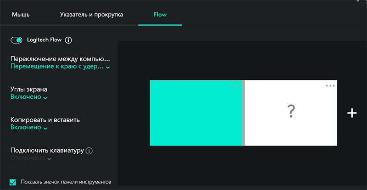Open the Копировать и вставить Включено dropdown
The image size is (367, 190).
coord(29,128)
